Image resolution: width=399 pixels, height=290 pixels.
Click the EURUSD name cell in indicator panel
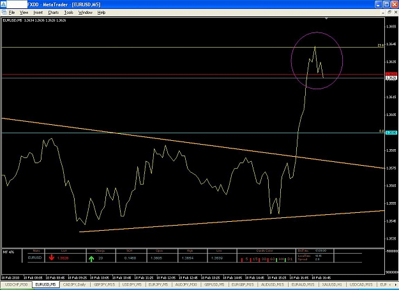(34, 257)
